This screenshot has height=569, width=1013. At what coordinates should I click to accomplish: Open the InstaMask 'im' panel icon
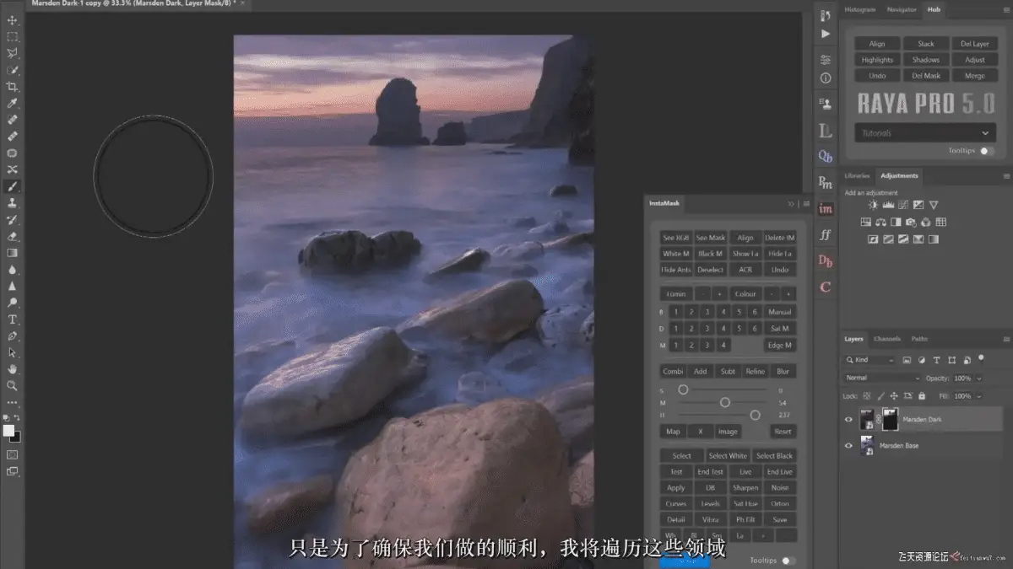coord(826,209)
